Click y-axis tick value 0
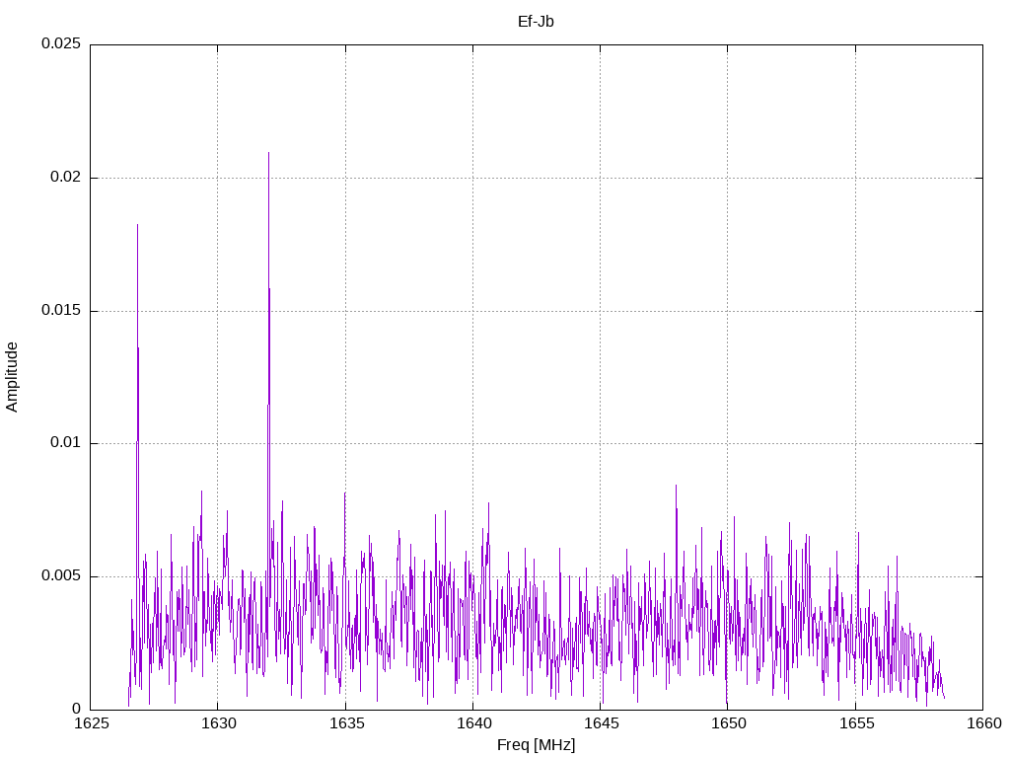This screenshot has width=1010, height=758. (x=77, y=709)
